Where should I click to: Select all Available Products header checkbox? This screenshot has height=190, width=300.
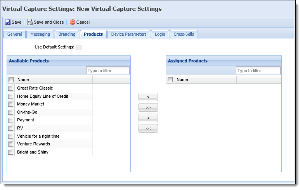point(11,80)
